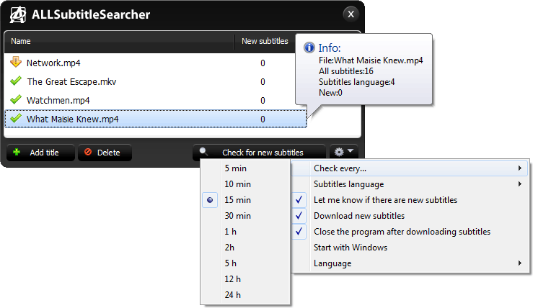Screen dimensions: 533x308
Task: Click the Add title button
Action: [40, 153]
